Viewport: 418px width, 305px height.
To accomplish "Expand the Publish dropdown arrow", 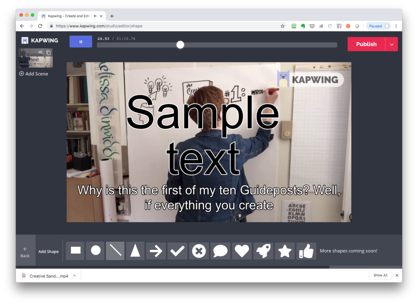I will [391, 44].
